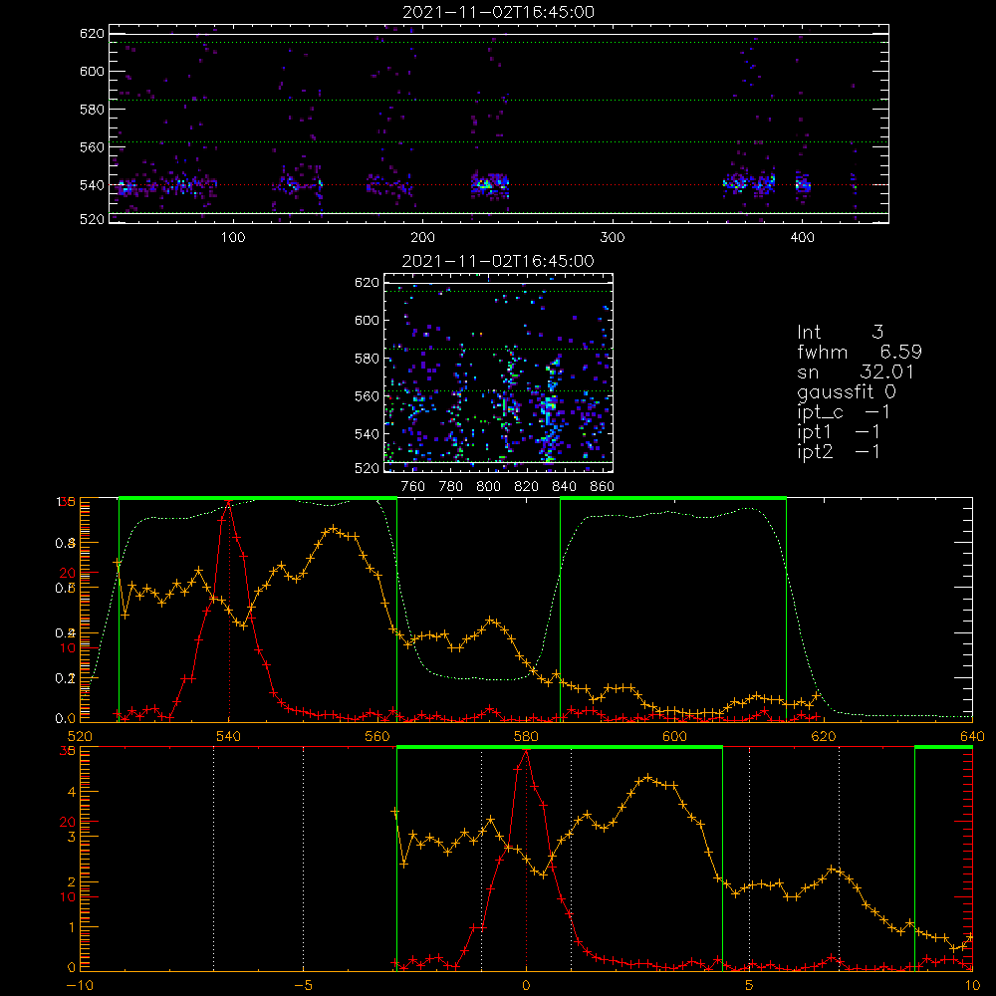Click x-axis label 400 on top image
Image resolution: width=996 pixels, height=996 pixels.
click(802, 238)
